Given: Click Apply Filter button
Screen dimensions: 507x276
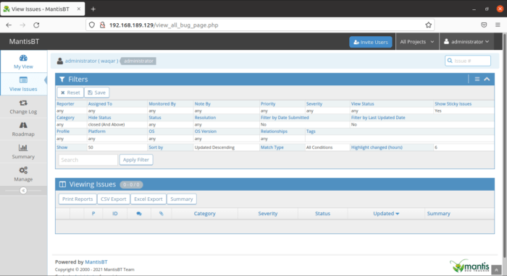Looking at the screenshot, I should click(136, 160).
